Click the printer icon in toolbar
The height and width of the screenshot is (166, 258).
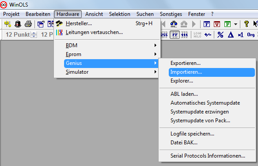28,24
